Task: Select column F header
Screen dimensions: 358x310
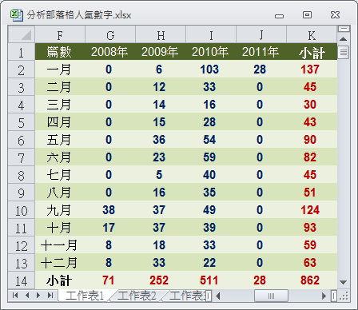Action: tap(60, 34)
